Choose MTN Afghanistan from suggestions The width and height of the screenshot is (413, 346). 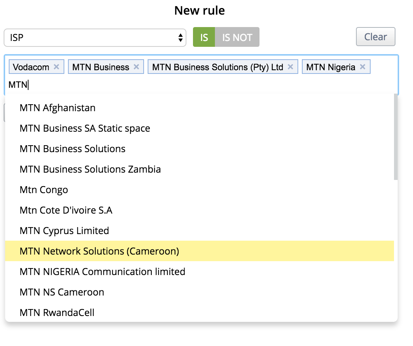click(200, 108)
